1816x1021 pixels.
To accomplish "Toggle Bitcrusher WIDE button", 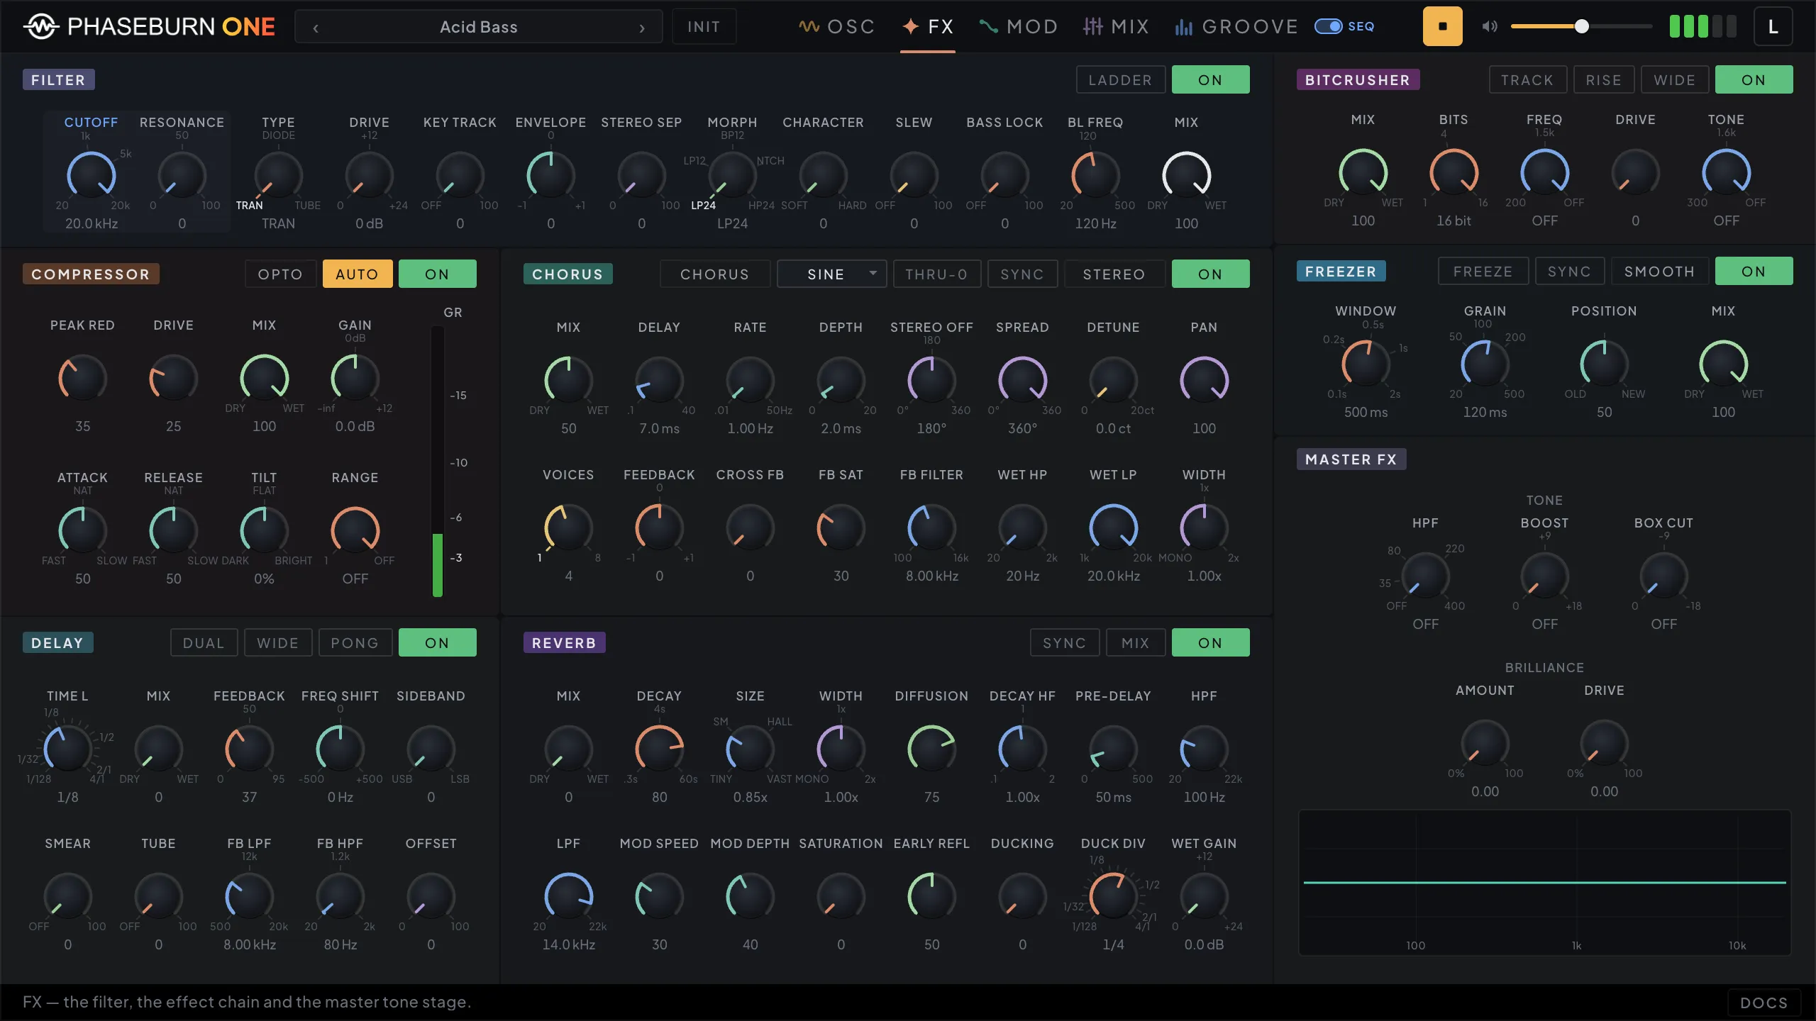I will tap(1675, 80).
